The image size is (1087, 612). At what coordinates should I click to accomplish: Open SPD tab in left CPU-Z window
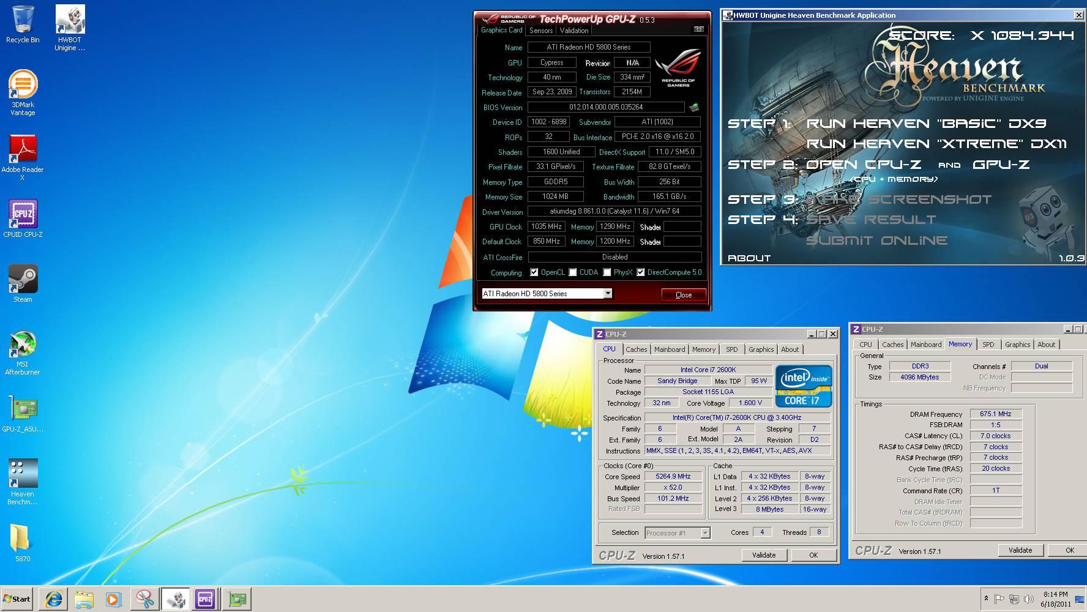(732, 349)
